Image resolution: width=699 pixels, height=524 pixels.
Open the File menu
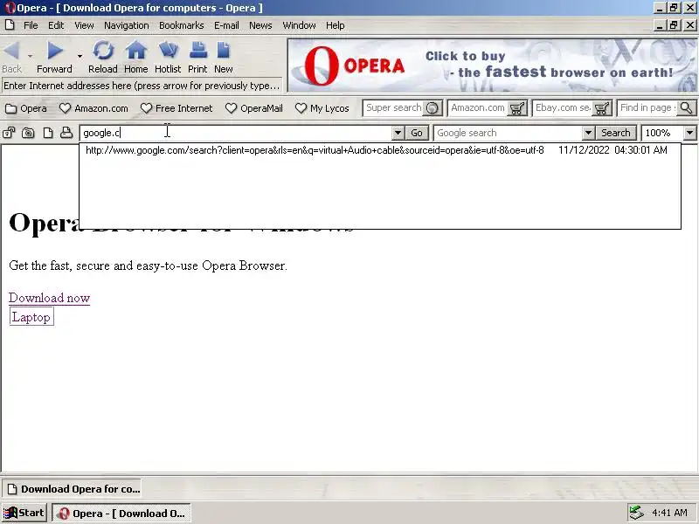pyautogui.click(x=31, y=25)
